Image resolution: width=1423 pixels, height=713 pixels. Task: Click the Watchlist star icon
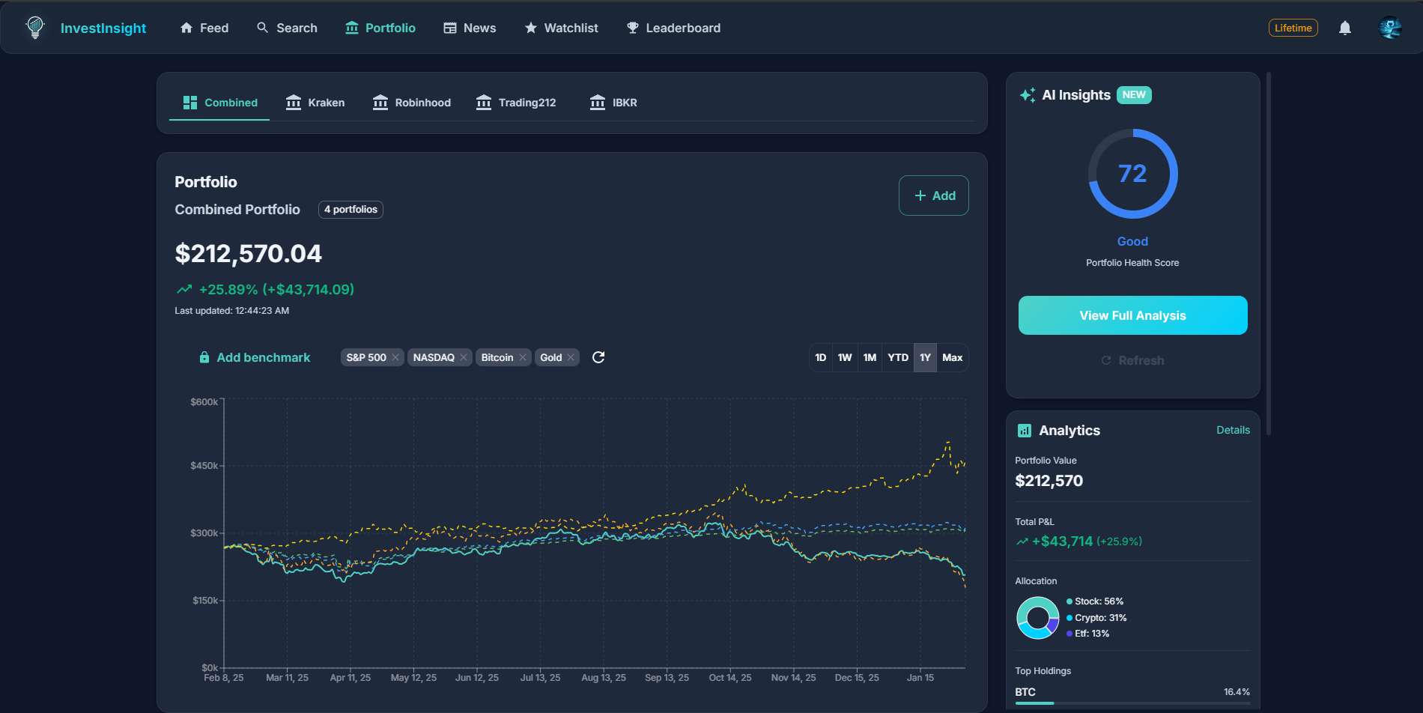coord(530,27)
